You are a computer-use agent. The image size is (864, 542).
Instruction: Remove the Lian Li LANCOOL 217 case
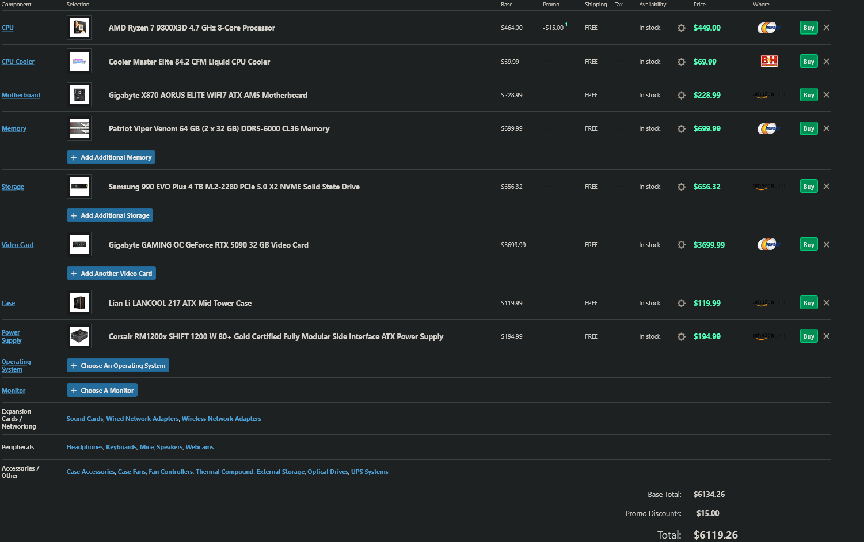[827, 303]
